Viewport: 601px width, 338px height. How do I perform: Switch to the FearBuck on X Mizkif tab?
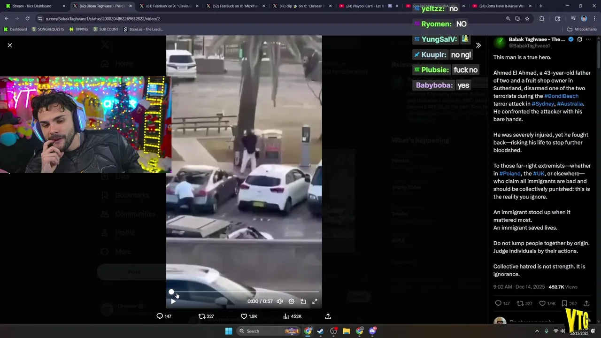click(x=236, y=6)
